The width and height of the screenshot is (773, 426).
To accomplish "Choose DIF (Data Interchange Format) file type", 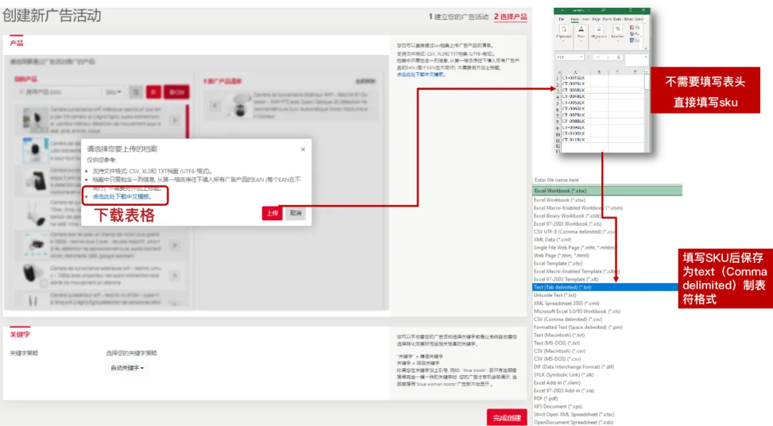I will point(574,367).
